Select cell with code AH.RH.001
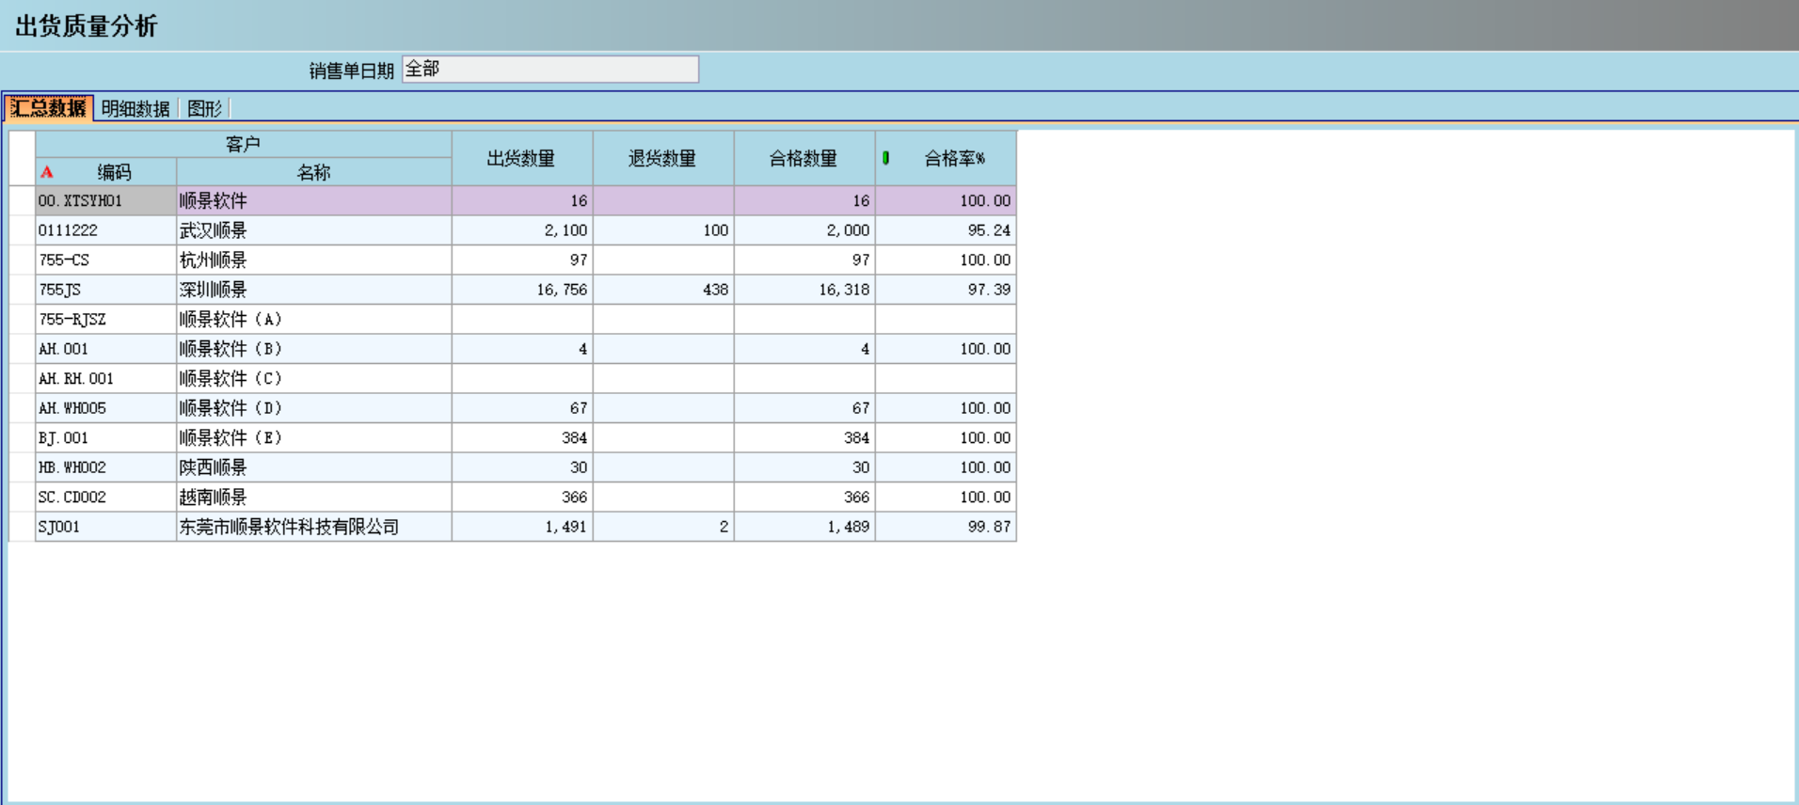Screen dimensions: 1799x805 (105, 378)
